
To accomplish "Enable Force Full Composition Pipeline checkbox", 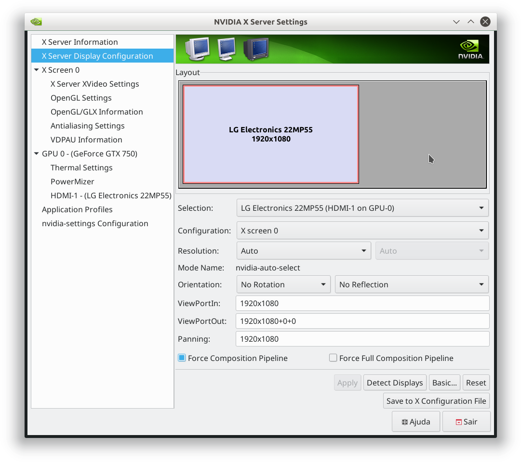I will 333,358.
